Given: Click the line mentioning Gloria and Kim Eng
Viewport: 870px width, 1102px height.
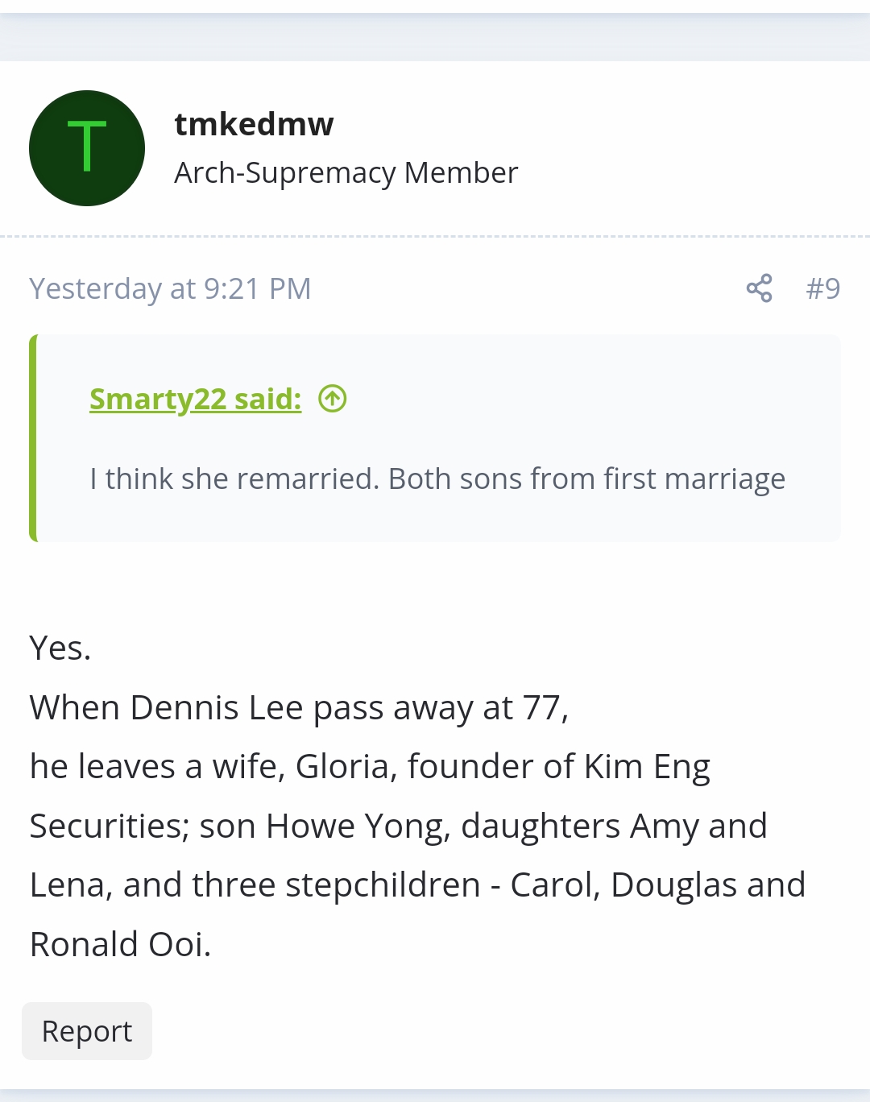Looking at the screenshot, I should pyautogui.click(x=370, y=766).
